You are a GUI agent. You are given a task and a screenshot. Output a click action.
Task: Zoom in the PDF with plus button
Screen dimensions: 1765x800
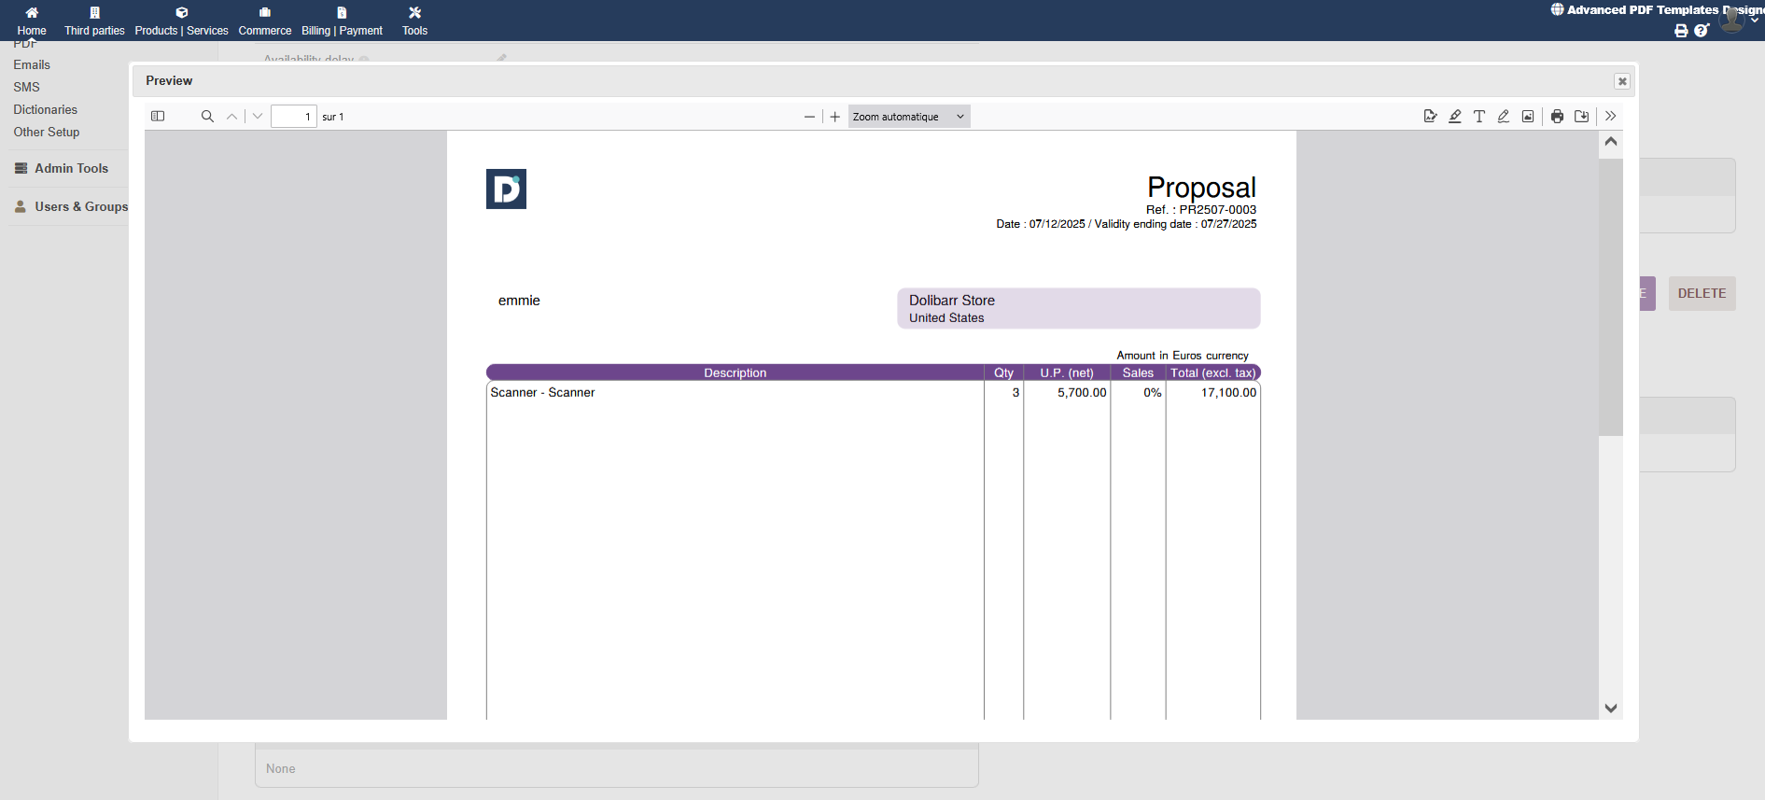(834, 117)
